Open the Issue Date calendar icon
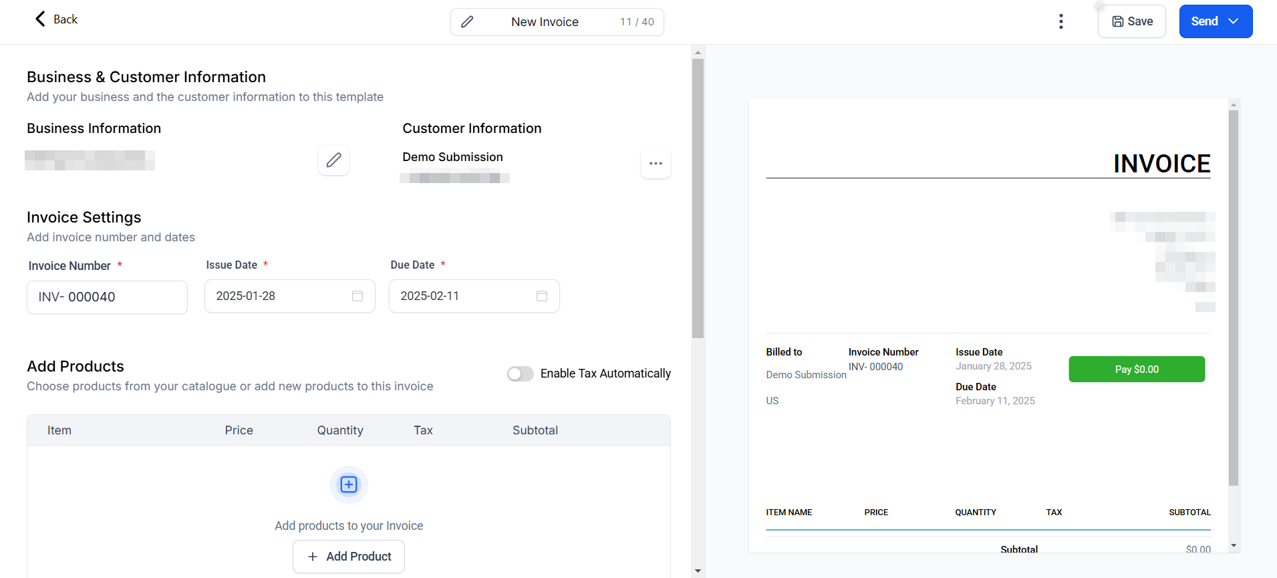The image size is (1277, 578). (x=358, y=296)
